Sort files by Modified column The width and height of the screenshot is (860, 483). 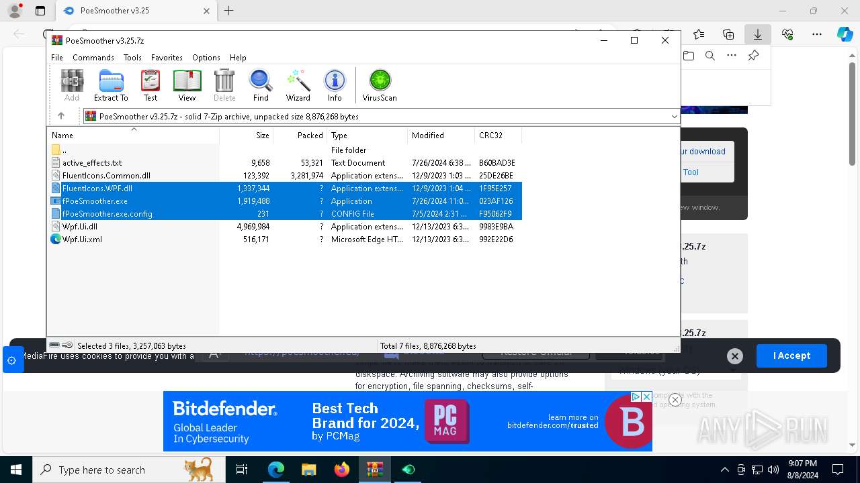(441, 136)
